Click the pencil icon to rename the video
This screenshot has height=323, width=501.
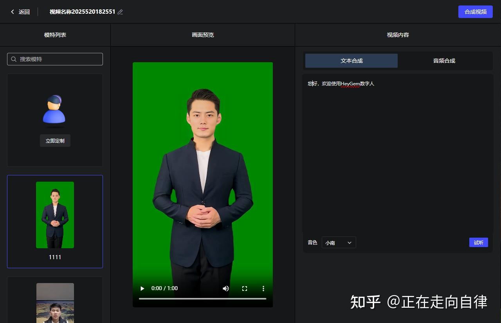click(x=120, y=12)
